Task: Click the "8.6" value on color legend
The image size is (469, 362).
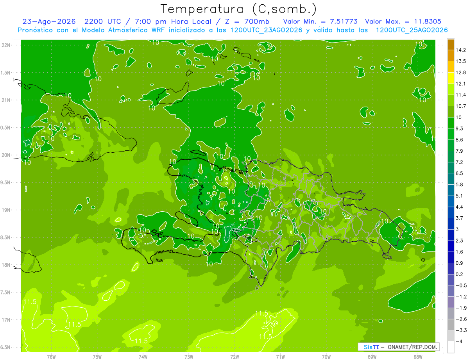Action: [460, 140]
